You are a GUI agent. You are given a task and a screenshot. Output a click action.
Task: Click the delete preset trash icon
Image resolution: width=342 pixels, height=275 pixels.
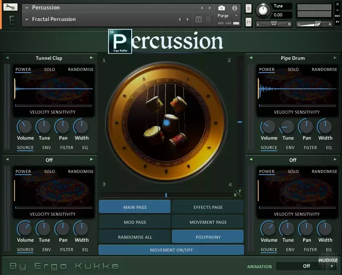(209, 19)
